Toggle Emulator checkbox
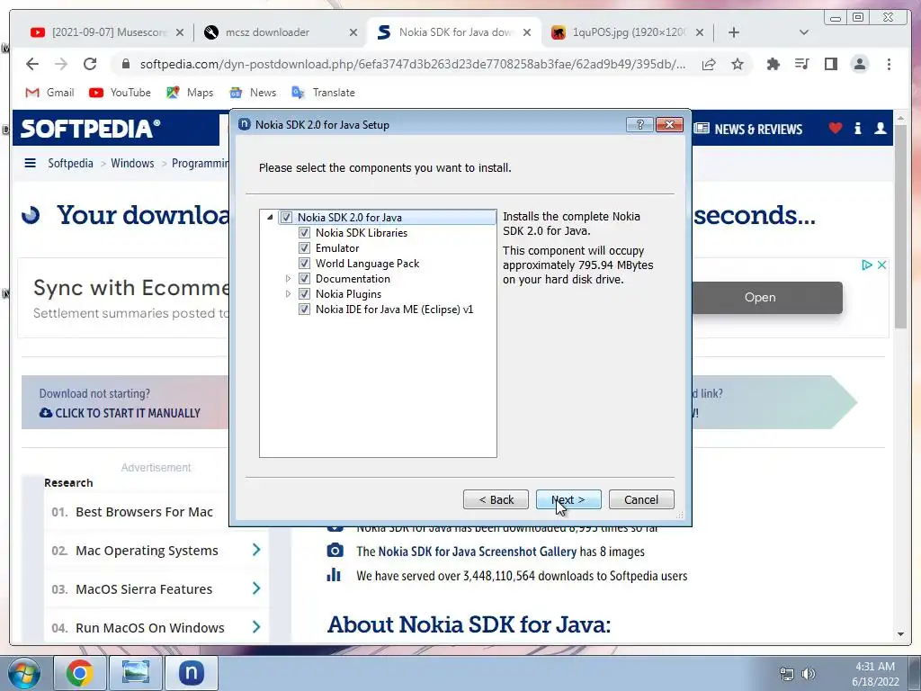The image size is (921, 691). [304, 248]
